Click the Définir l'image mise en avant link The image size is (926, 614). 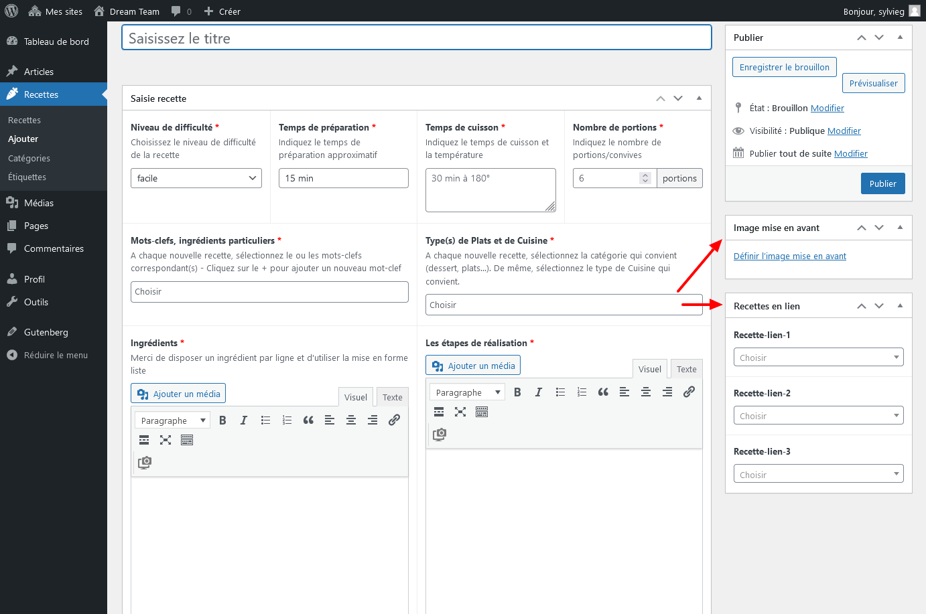coord(789,256)
